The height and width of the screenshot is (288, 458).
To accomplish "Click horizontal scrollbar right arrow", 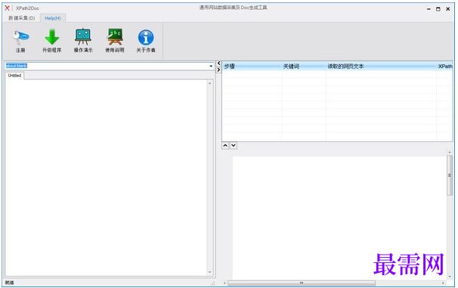I will pyautogui.click(x=443, y=283).
